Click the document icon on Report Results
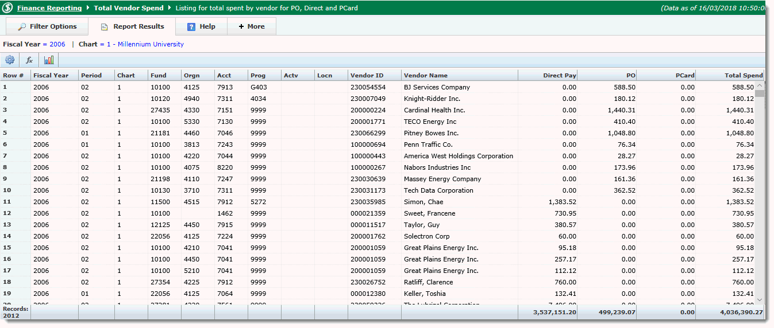Viewport: 774px width, 328px height. [105, 27]
